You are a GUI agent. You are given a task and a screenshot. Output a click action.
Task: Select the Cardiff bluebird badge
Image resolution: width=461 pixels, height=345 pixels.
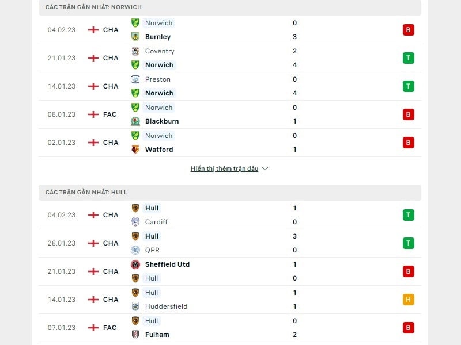coord(135,222)
